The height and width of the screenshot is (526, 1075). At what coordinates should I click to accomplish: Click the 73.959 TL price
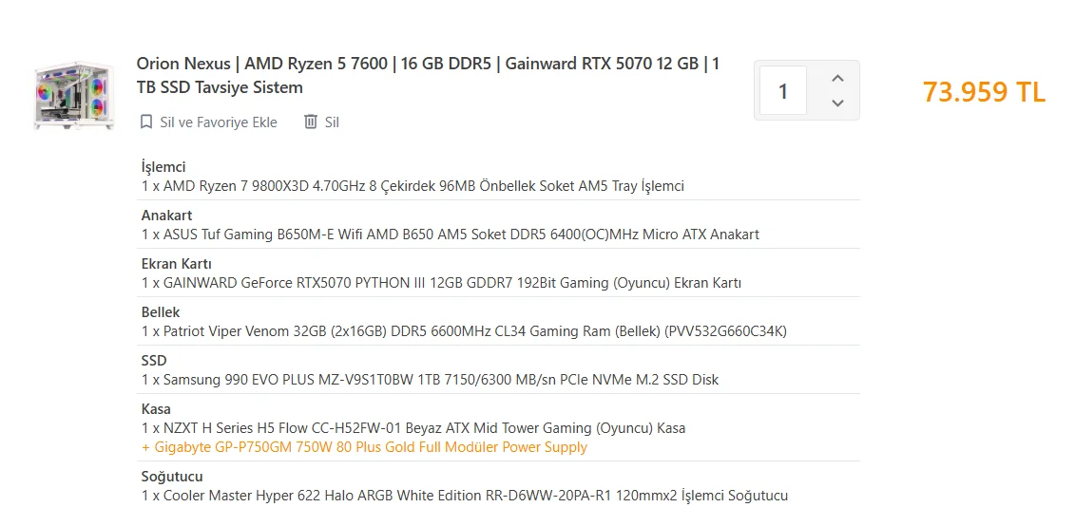(x=984, y=92)
